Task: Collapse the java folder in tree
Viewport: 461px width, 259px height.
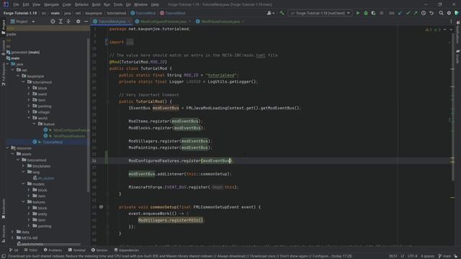Action: 8,64
